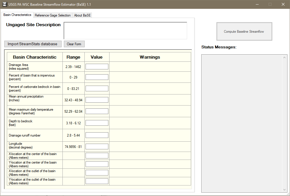Click the Compute Baseline Streamflow button
290x196 pixels.
[x=244, y=32]
